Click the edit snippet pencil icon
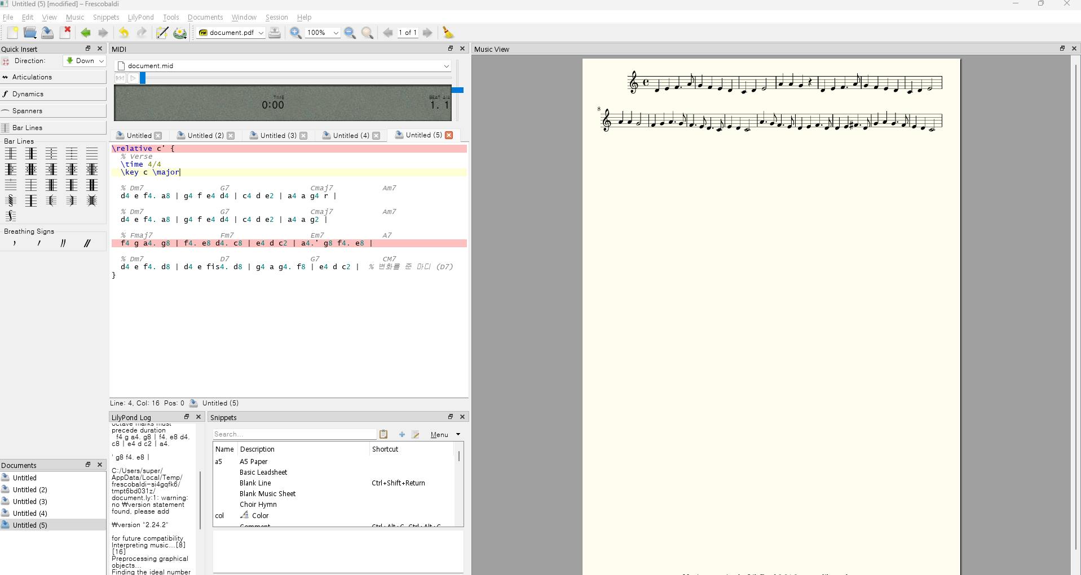The width and height of the screenshot is (1081, 575). [x=416, y=434]
